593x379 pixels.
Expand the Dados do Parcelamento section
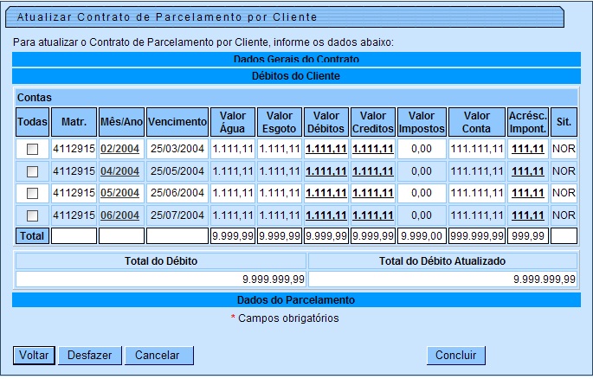(296, 300)
